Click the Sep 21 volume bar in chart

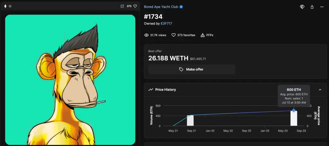click(190, 121)
